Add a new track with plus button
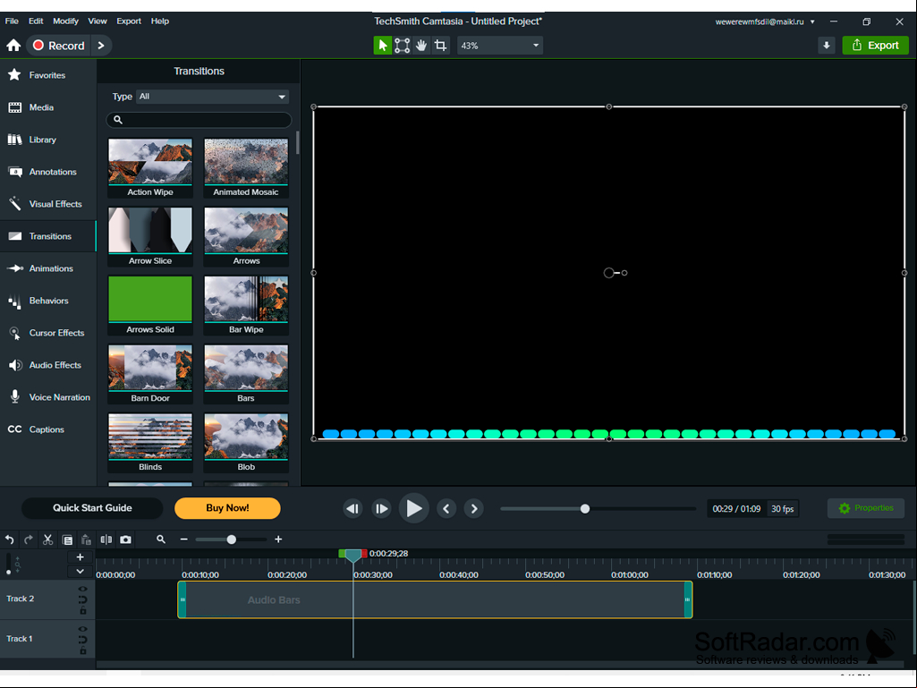 point(81,557)
